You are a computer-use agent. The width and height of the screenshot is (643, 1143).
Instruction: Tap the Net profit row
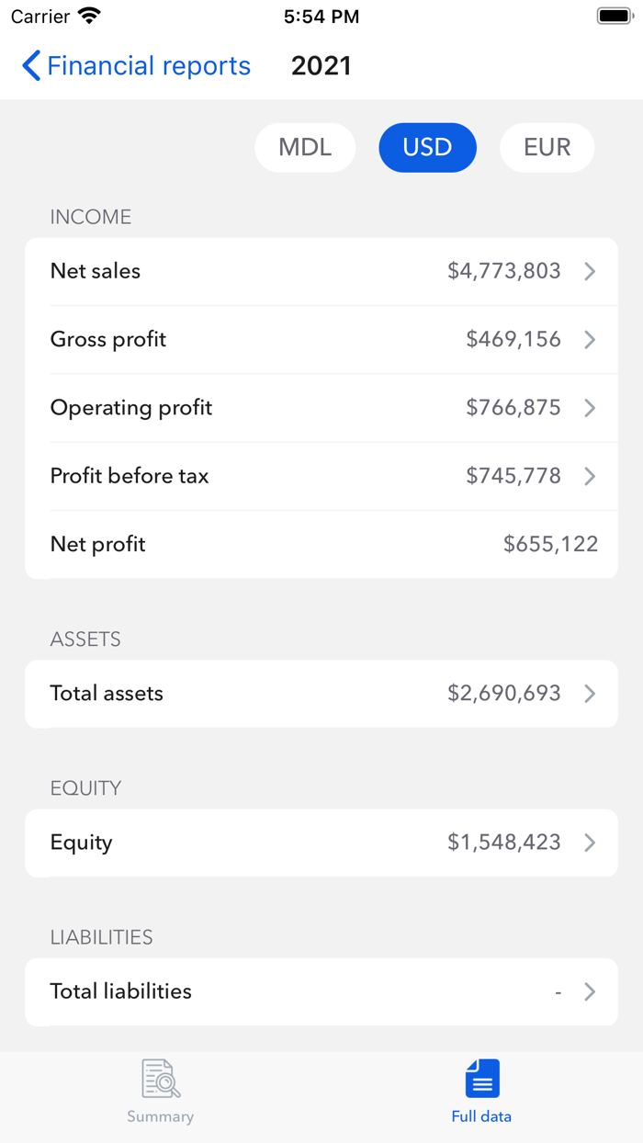[x=321, y=544]
